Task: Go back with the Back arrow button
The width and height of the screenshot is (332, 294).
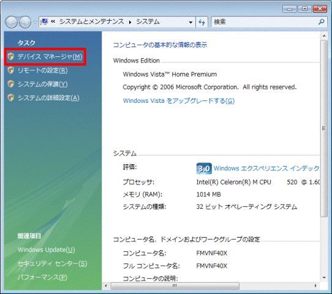Action: 12,22
